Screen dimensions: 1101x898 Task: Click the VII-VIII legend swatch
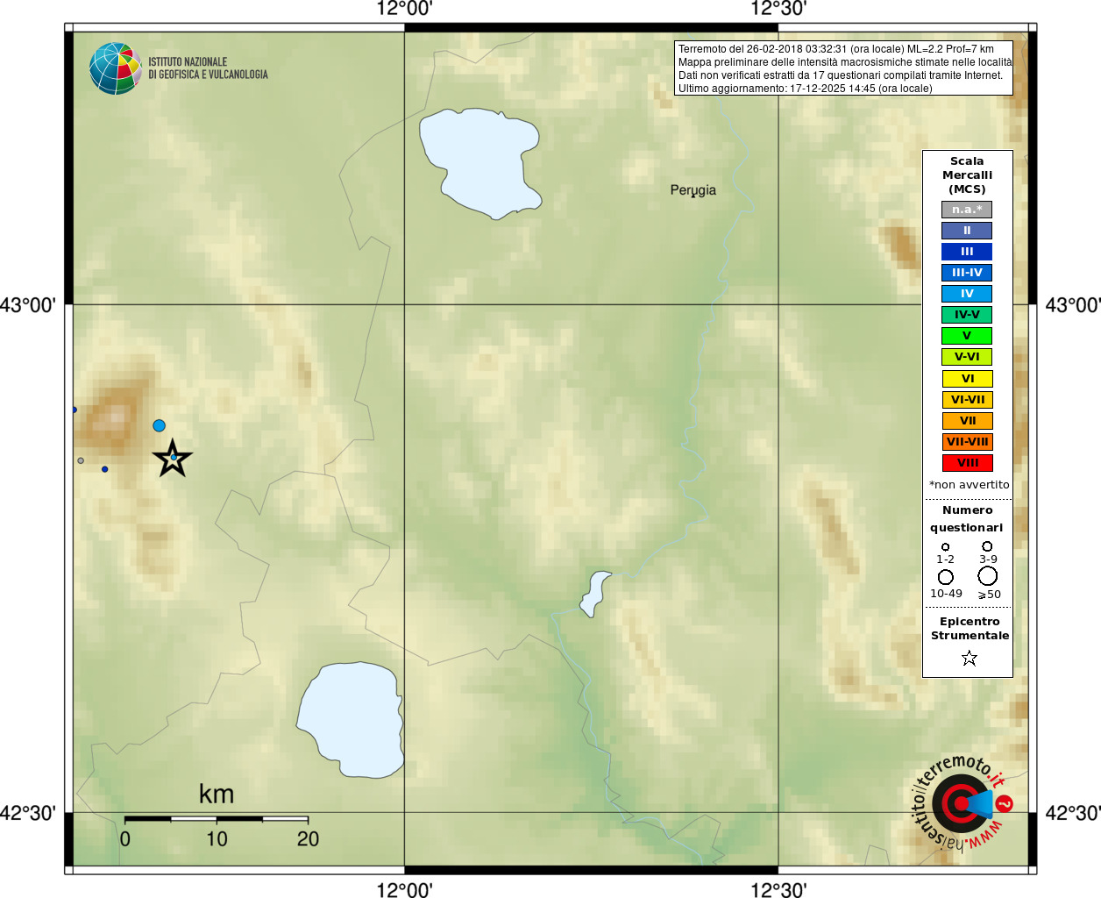[967, 442]
